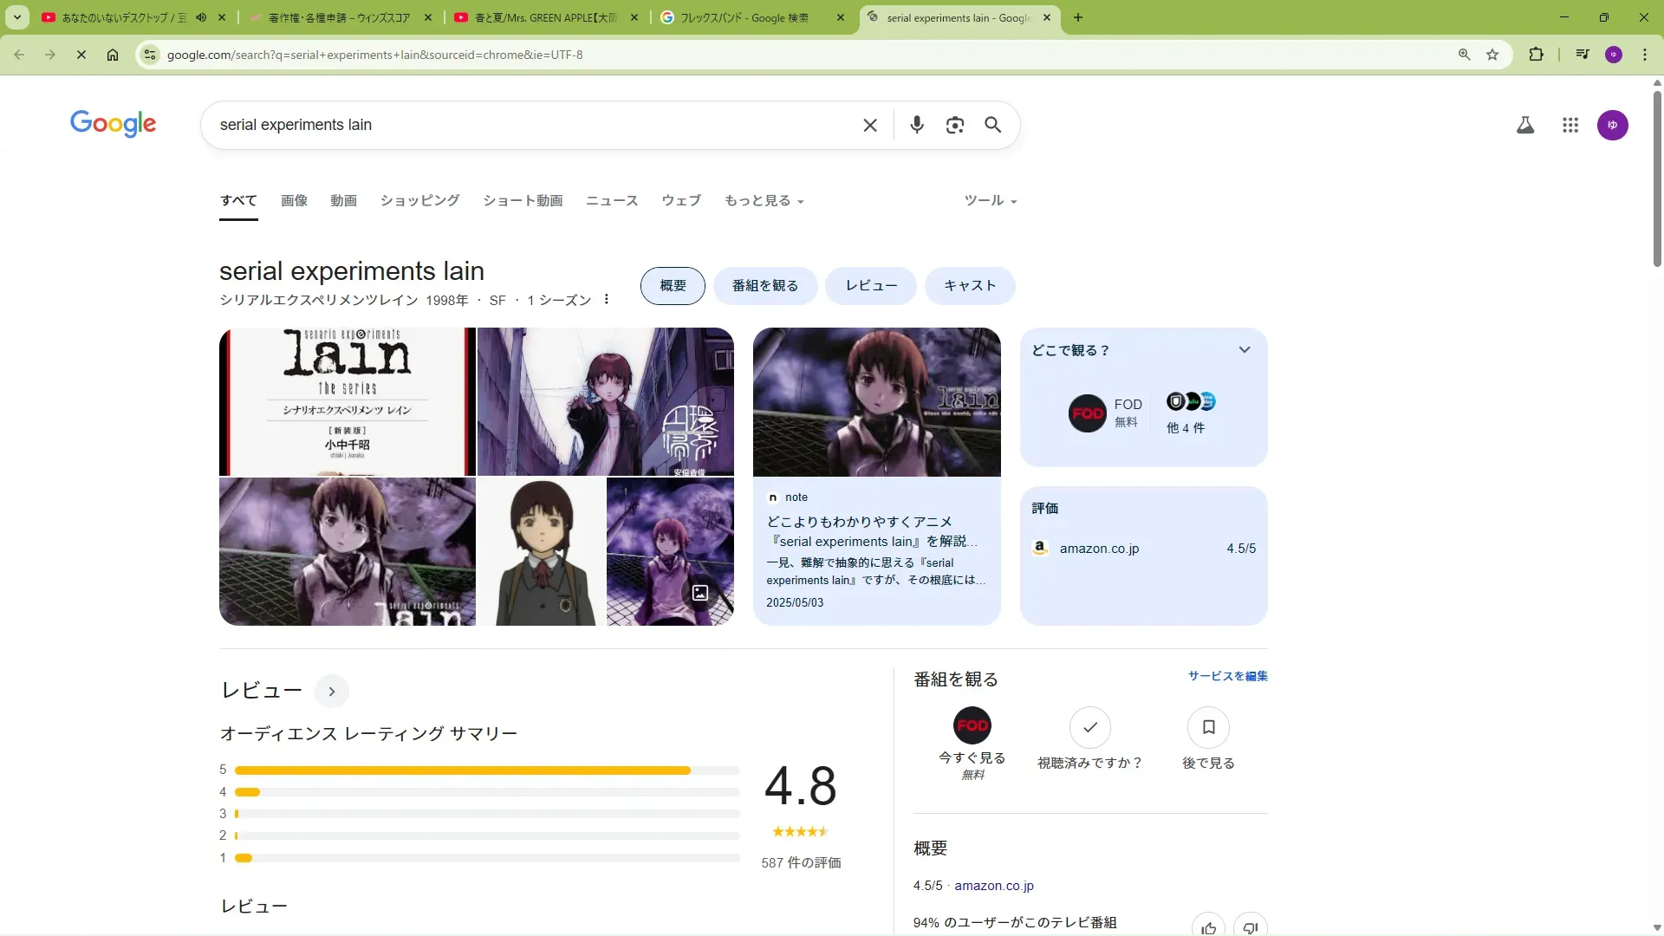
Task: Open the もっと見る dropdown
Action: (764, 201)
